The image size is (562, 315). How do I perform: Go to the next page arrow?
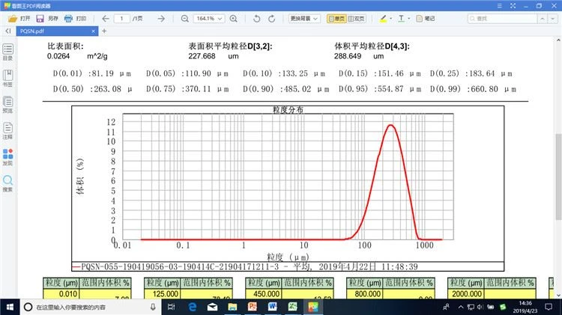tap(161, 19)
